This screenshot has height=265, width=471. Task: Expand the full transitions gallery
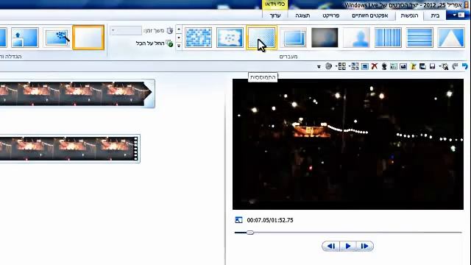[x=179, y=46]
